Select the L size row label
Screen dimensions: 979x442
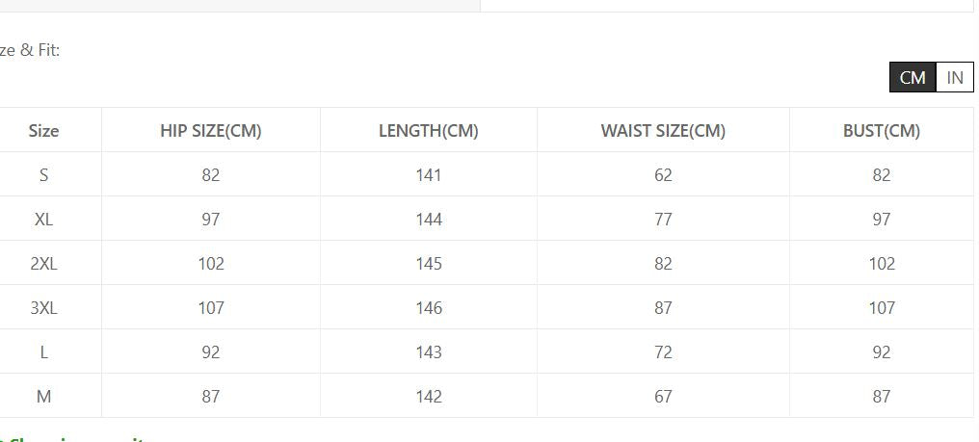pyautogui.click(x=44, y=352)
